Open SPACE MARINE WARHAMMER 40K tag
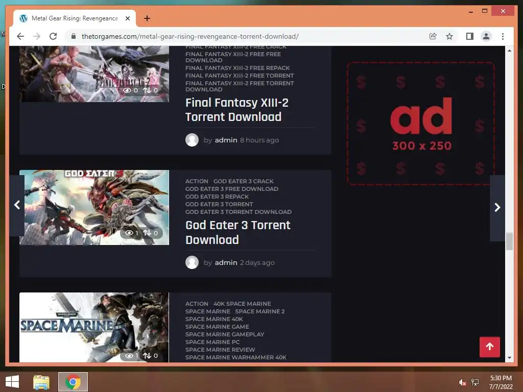523x392 pixels. pos(236,358)
